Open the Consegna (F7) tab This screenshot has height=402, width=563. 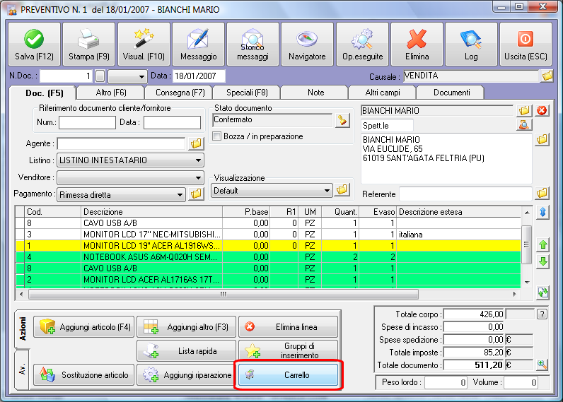point(180,93)
